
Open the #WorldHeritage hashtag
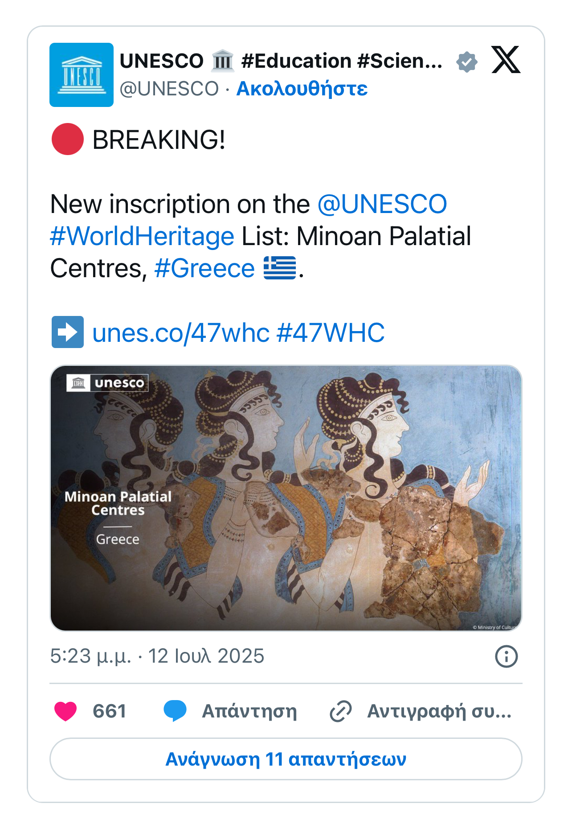pos(142,236)
